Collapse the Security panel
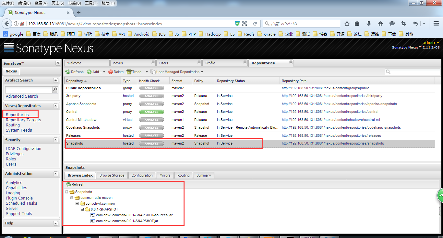443x238 pixels. click(x=55, y=140)
